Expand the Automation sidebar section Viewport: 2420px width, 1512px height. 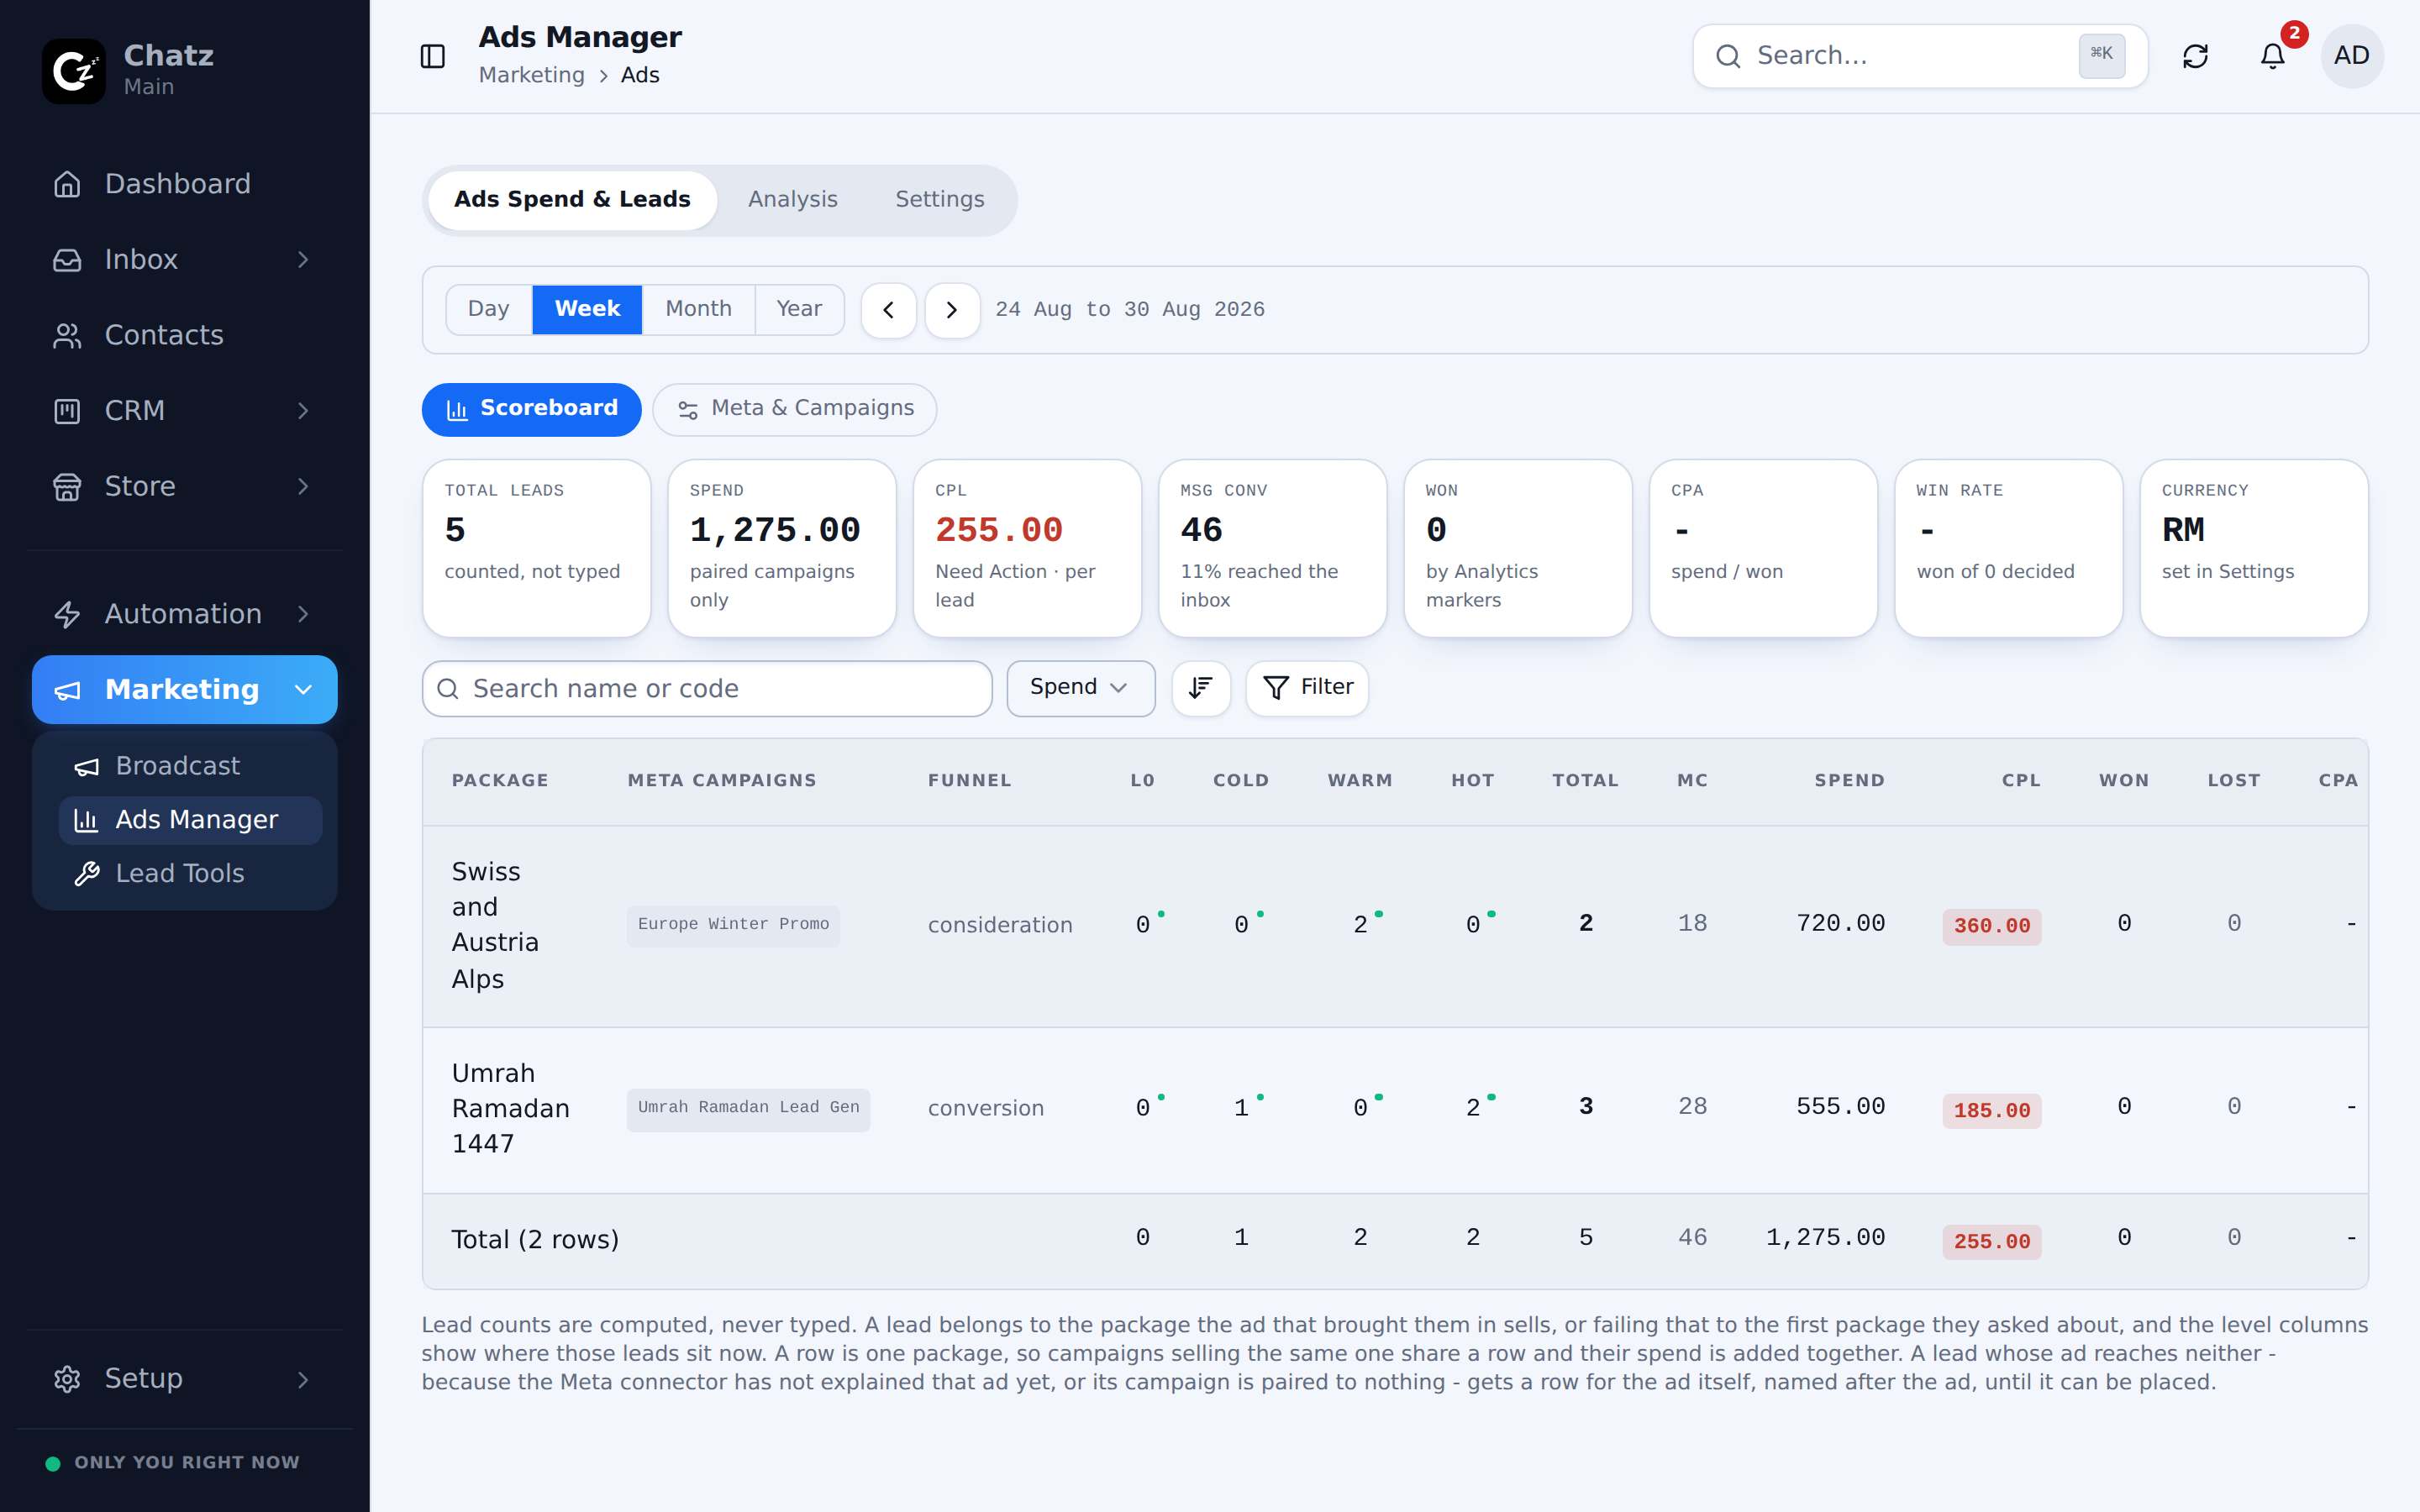click(185, 614)
